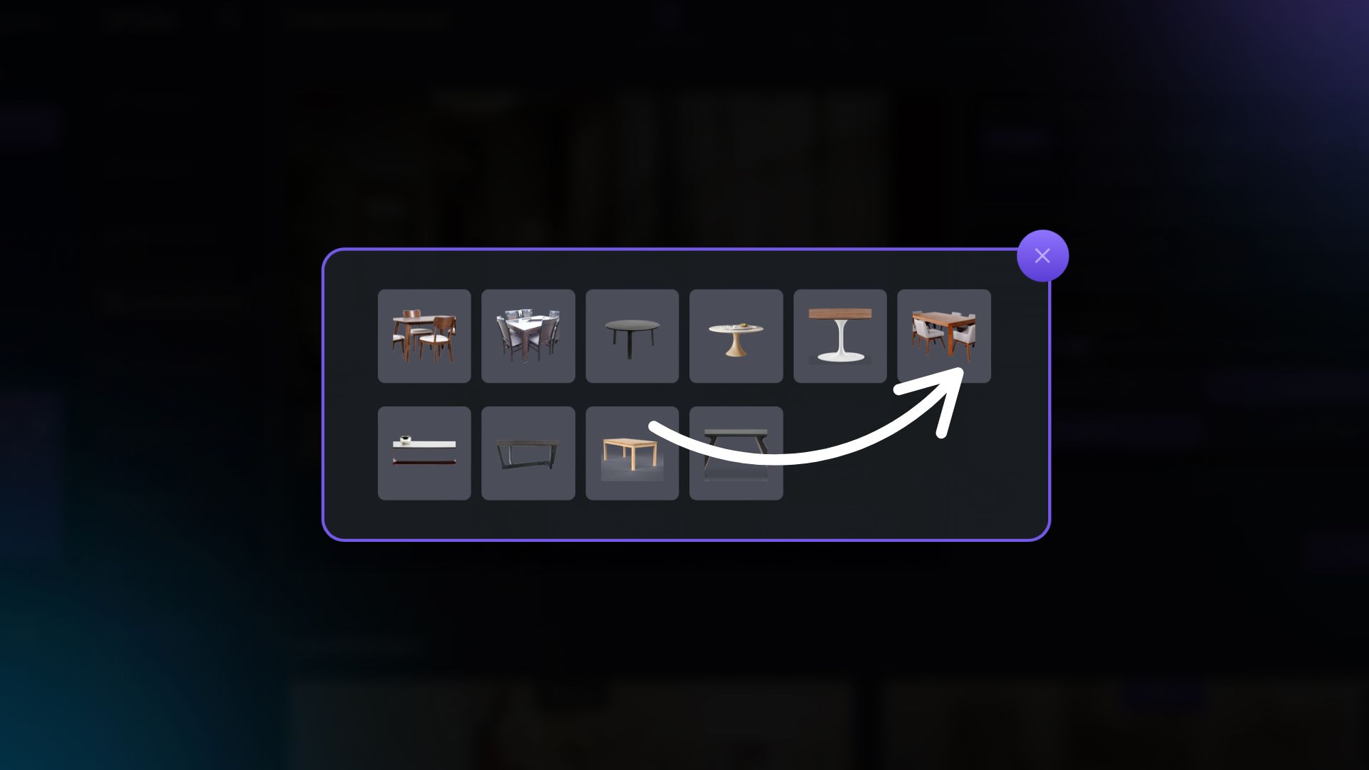Select dark table with trapezoid frame legs

coord(528,453)
